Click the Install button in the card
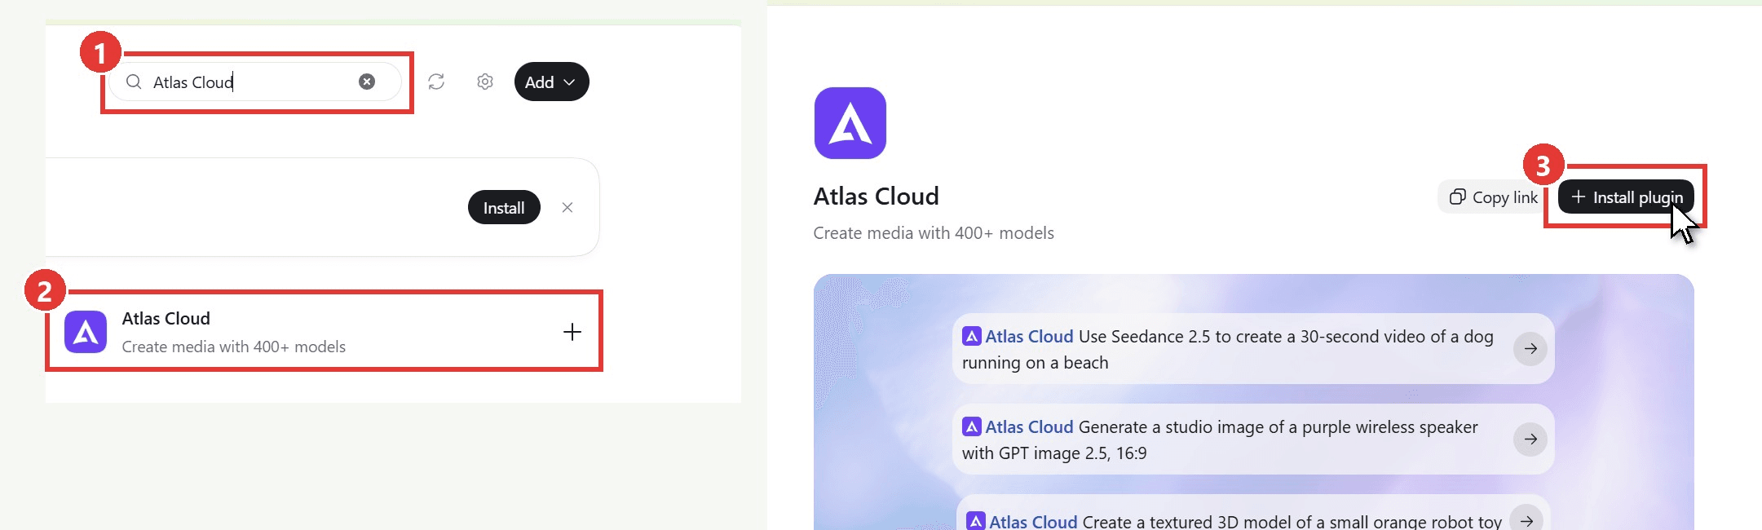1762x530 pixels. (504, 207)
